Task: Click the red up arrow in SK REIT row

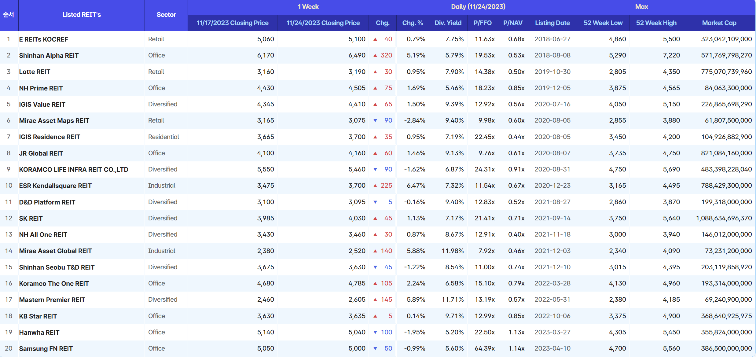Action: point(375,218)
